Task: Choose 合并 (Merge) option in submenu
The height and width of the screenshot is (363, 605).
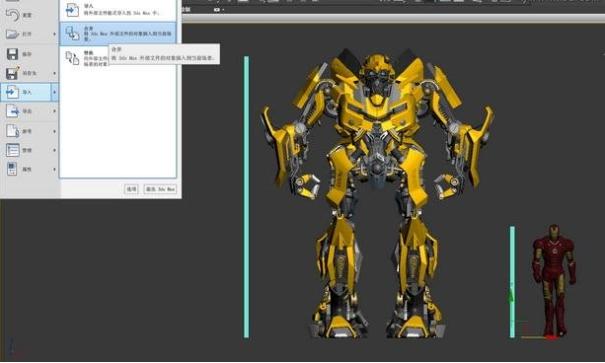Action: pos(117,34)
